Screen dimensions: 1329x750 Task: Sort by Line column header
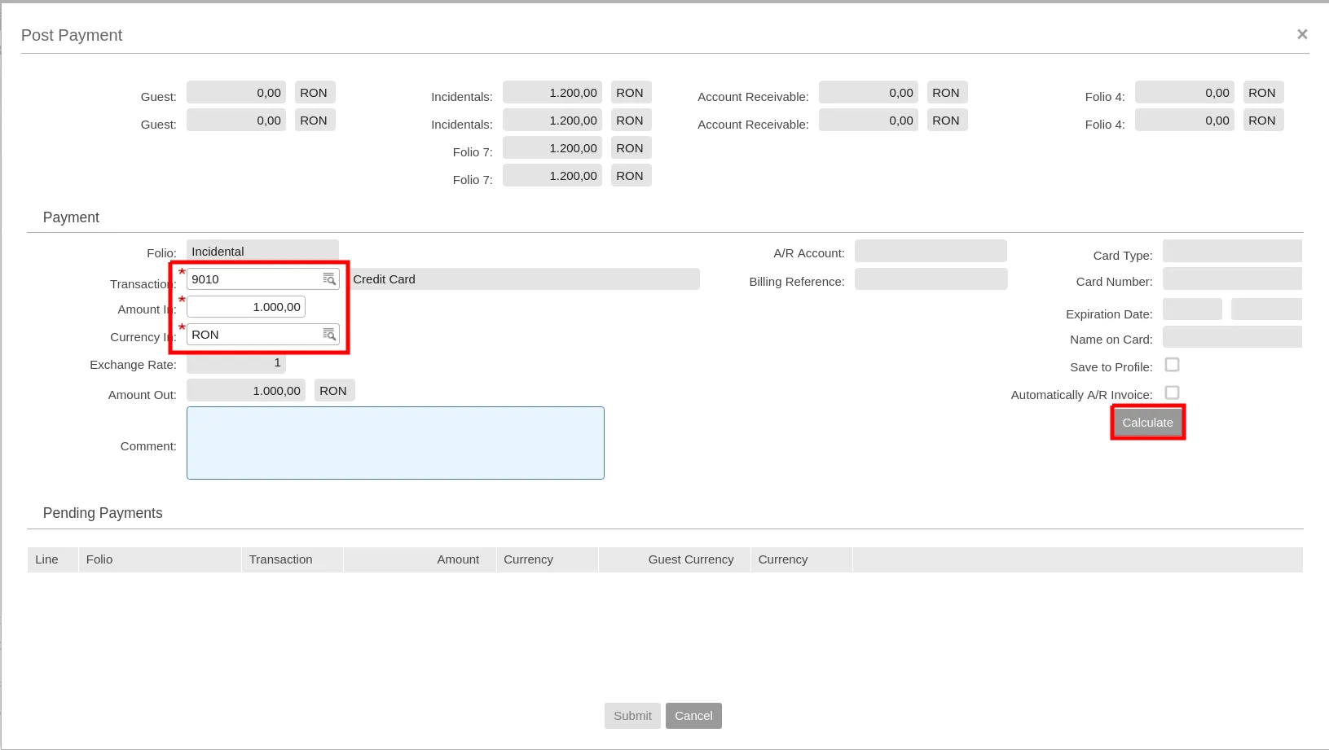pyautogui.click(x=52, y=559)
